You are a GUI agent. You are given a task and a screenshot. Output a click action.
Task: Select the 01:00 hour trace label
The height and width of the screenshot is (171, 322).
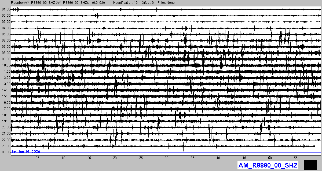click(6, 9)
